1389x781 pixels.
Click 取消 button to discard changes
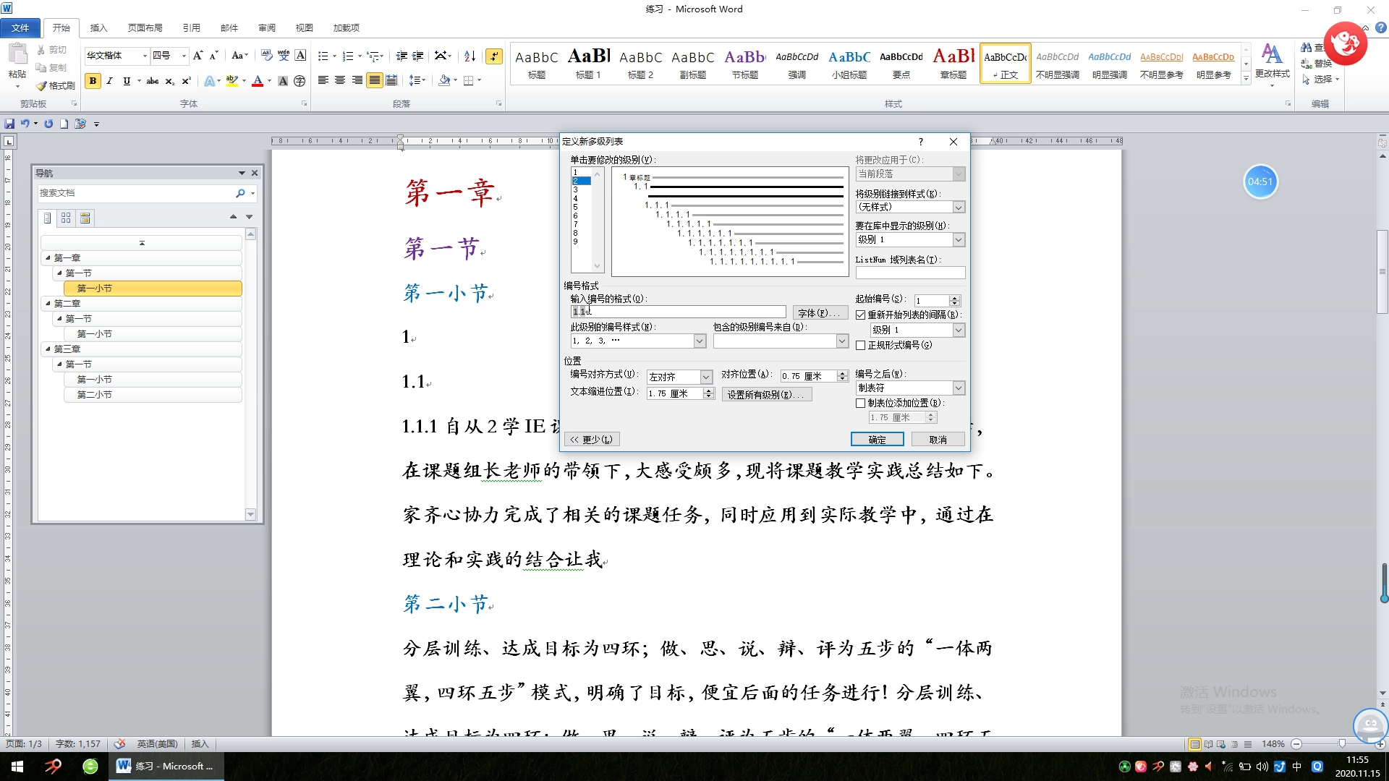938,439
